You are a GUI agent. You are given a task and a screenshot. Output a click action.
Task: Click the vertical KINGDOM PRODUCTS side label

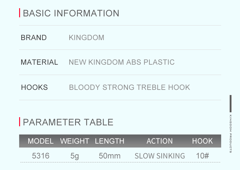pos(231,134)
